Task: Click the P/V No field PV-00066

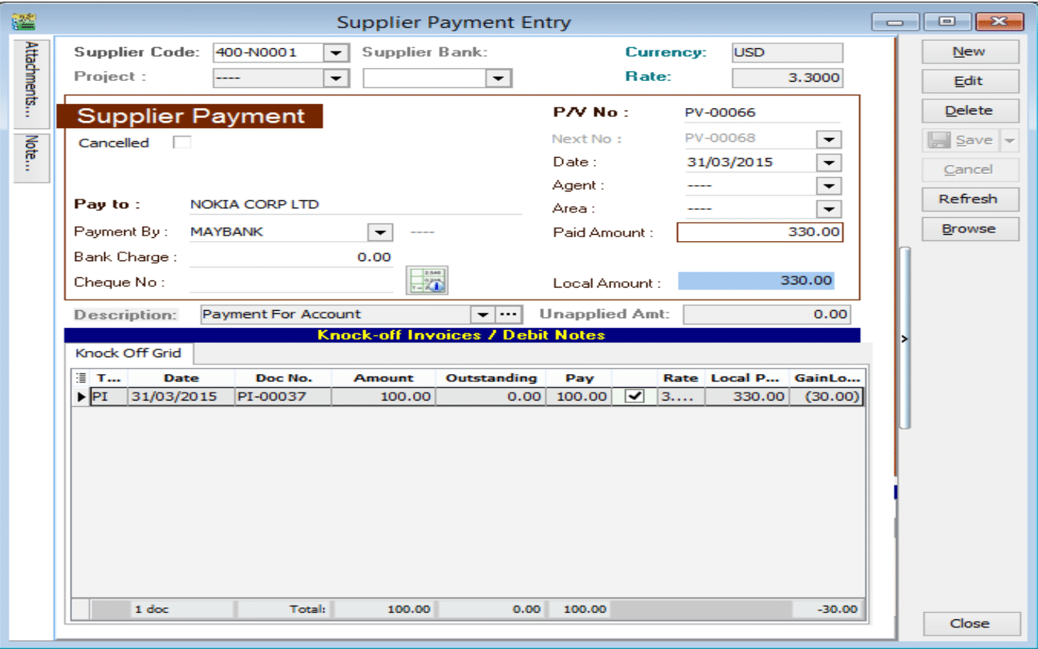Action: pos(760,113)
